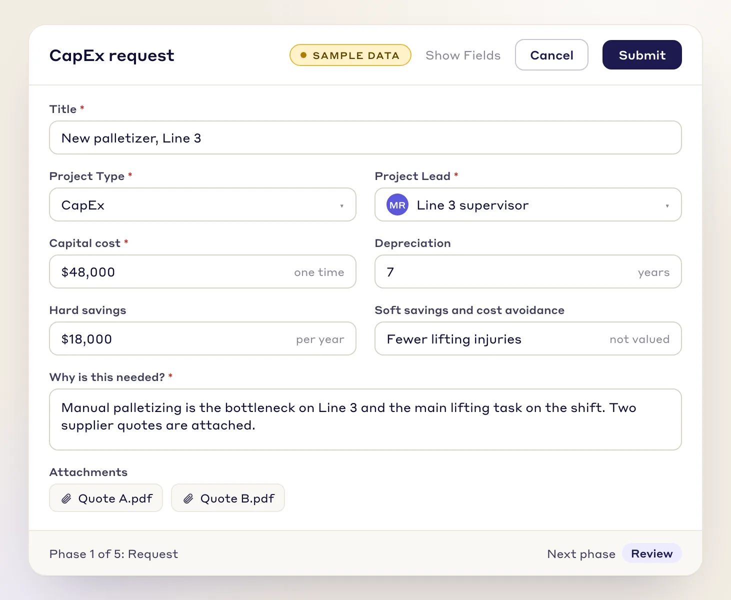
Task: Edit the Title input field
Action: tap(365, 137)
